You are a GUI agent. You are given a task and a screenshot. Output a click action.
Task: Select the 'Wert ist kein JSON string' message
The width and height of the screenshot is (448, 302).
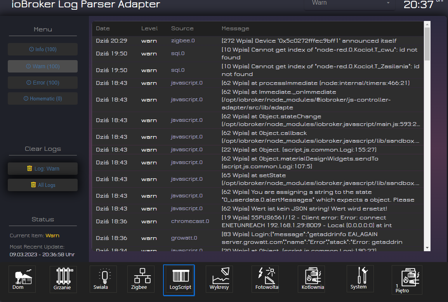304,209
